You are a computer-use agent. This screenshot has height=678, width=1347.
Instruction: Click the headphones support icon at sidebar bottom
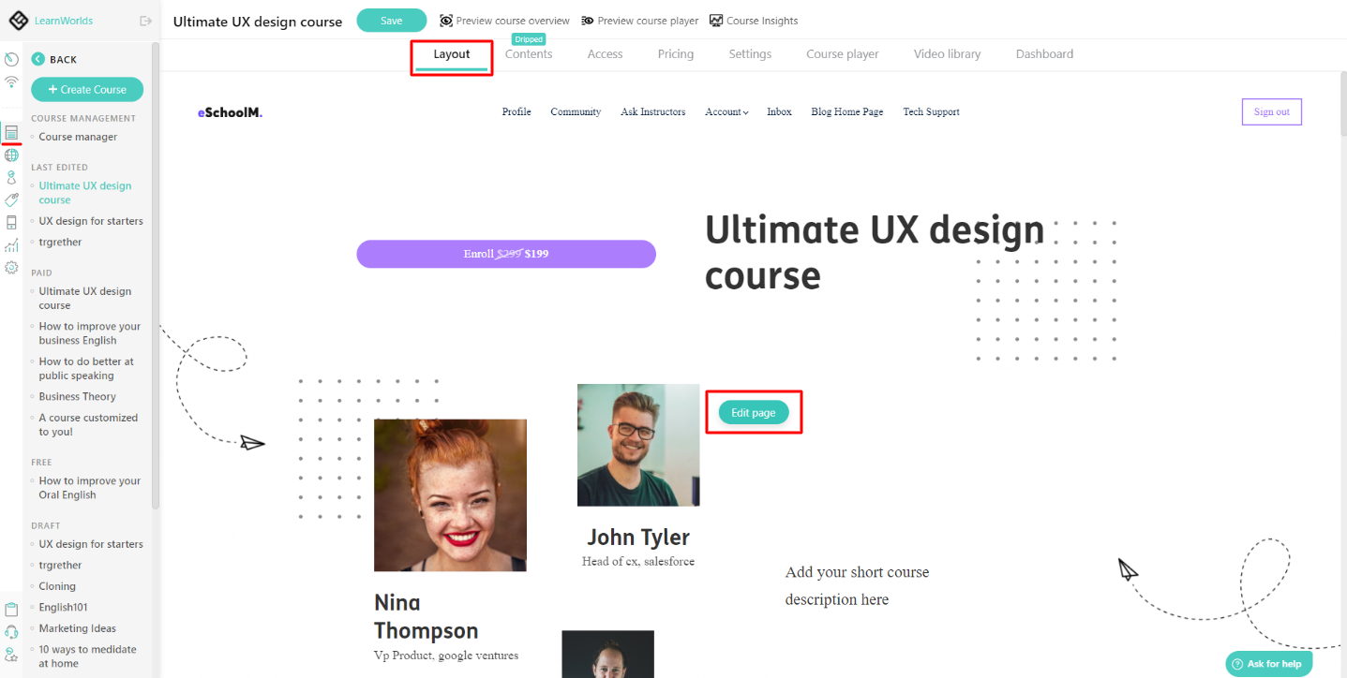point(11,630)
